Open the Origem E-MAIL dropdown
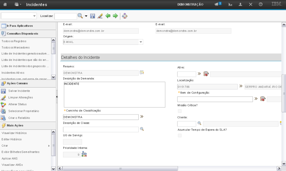 [141, 42]
